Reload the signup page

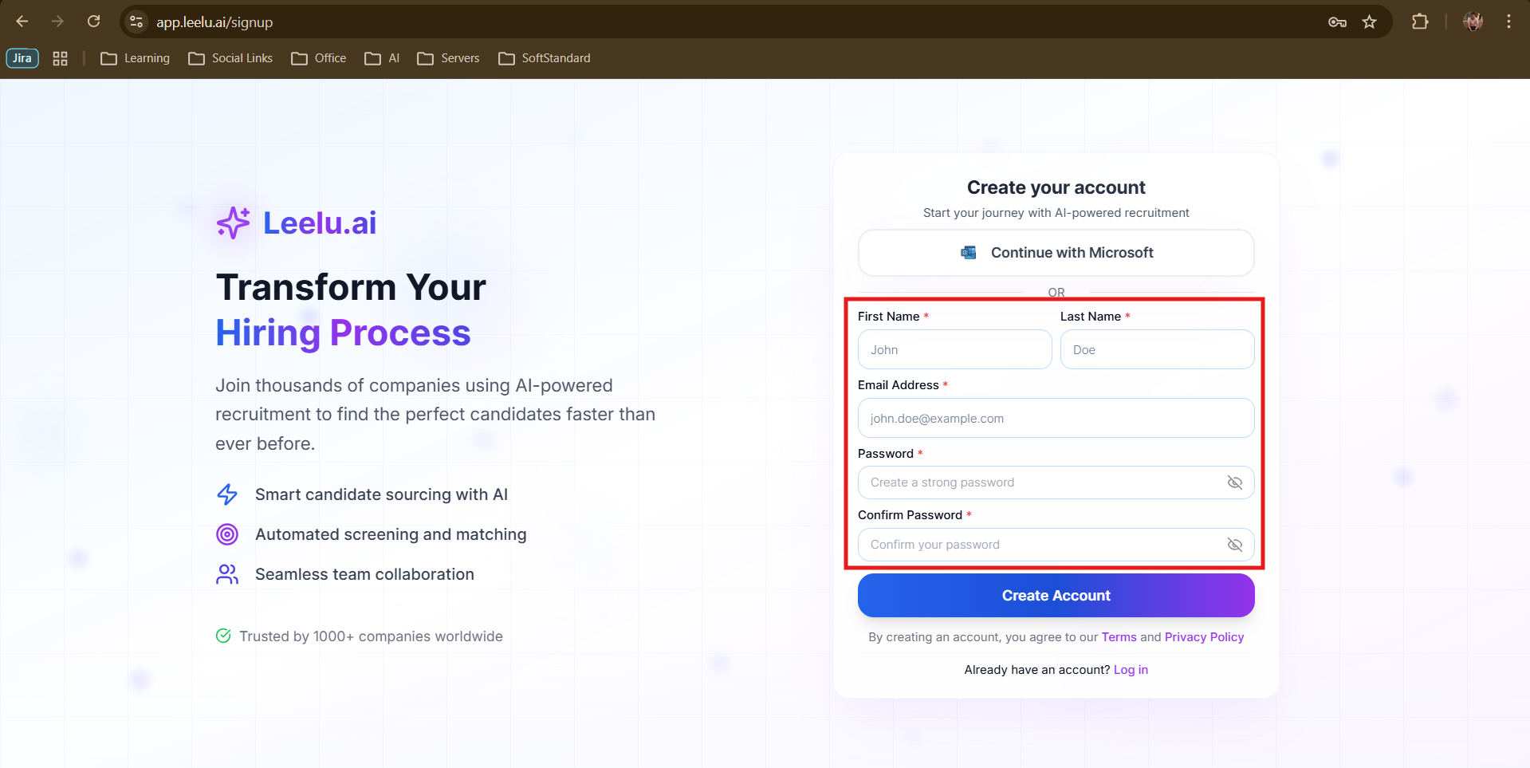pos(93,22)
